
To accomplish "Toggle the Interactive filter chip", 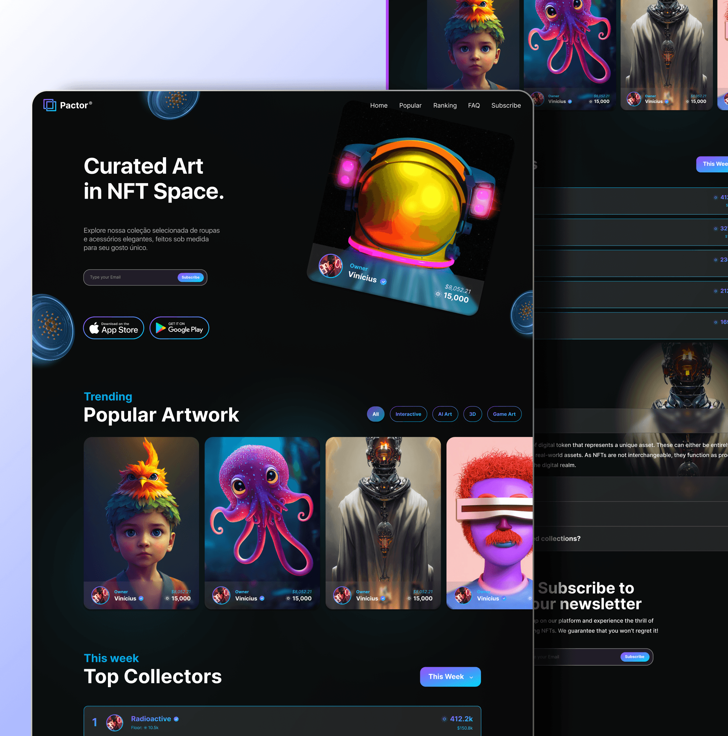I will [x=408, y=414].
